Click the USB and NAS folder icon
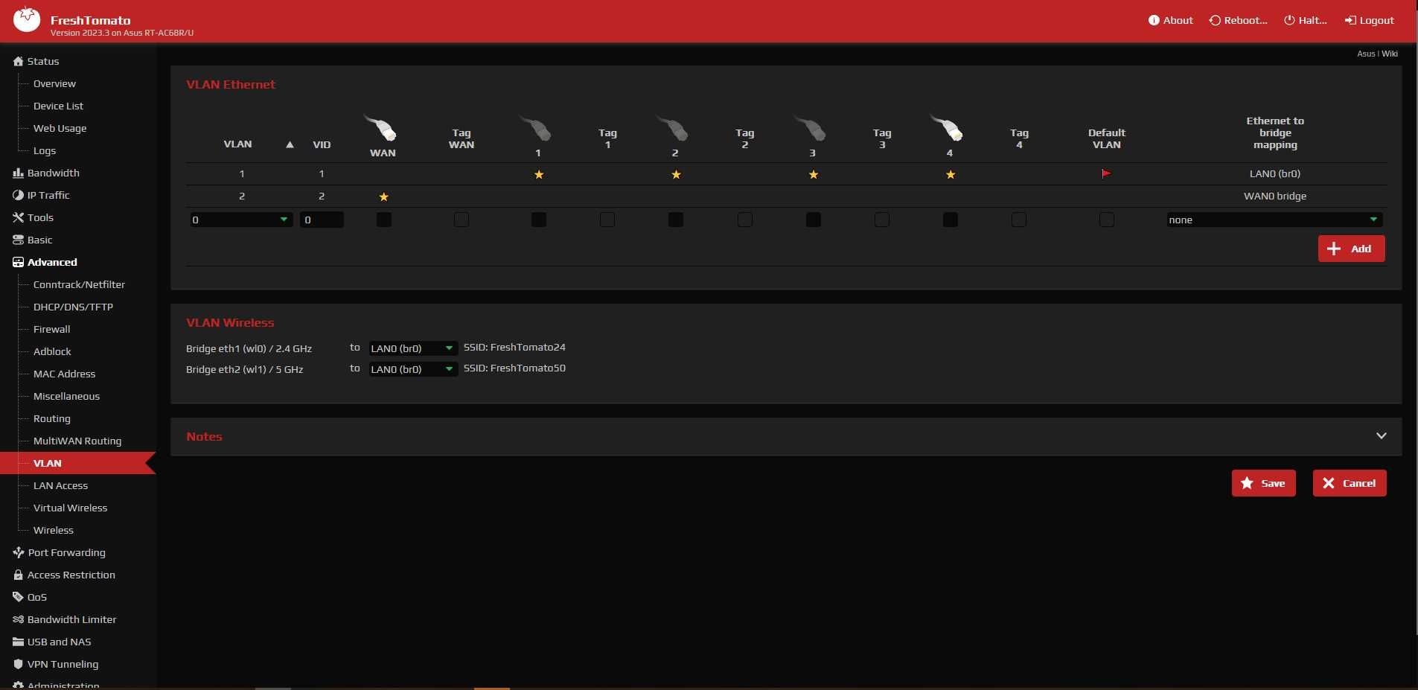This screenshot has width=1418, height=690. pos(19,642)
